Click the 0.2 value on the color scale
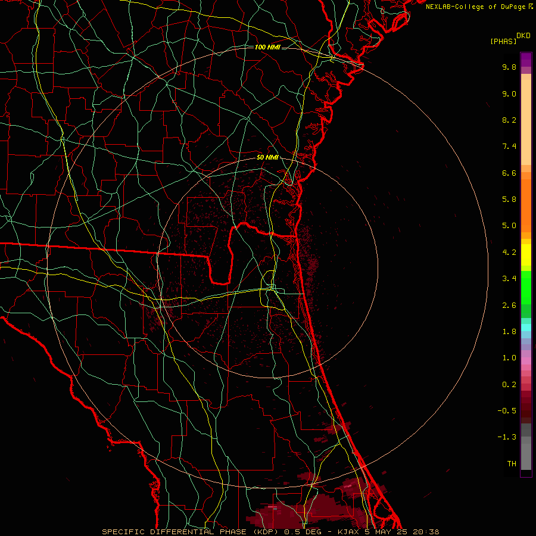536x536 pixels. pyautogui.click(x=509, y=384)
